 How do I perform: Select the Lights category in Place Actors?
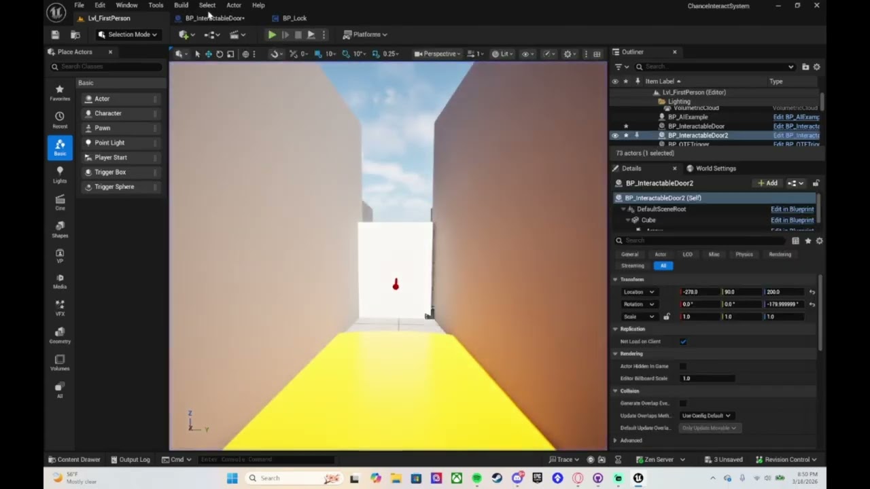[x=60, y=175]
